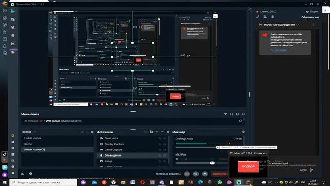
Task: Click the Обновить чат button
Action: pos(310,17)
